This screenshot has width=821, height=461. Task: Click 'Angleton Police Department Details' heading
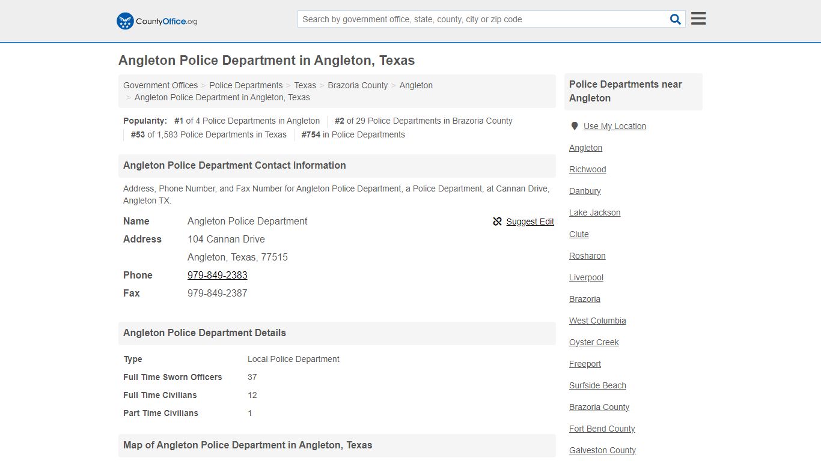point(204,333)
